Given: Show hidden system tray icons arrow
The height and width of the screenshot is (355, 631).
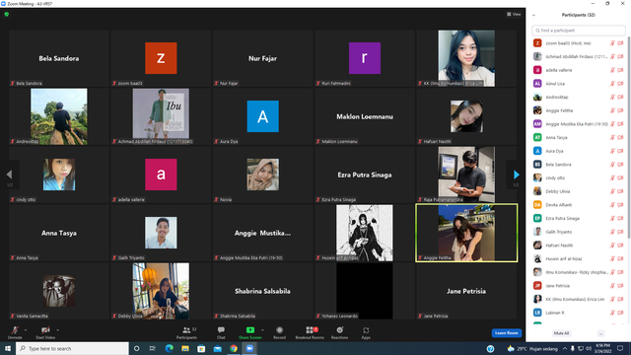Looking at the screenshot, I should [565, 348].
